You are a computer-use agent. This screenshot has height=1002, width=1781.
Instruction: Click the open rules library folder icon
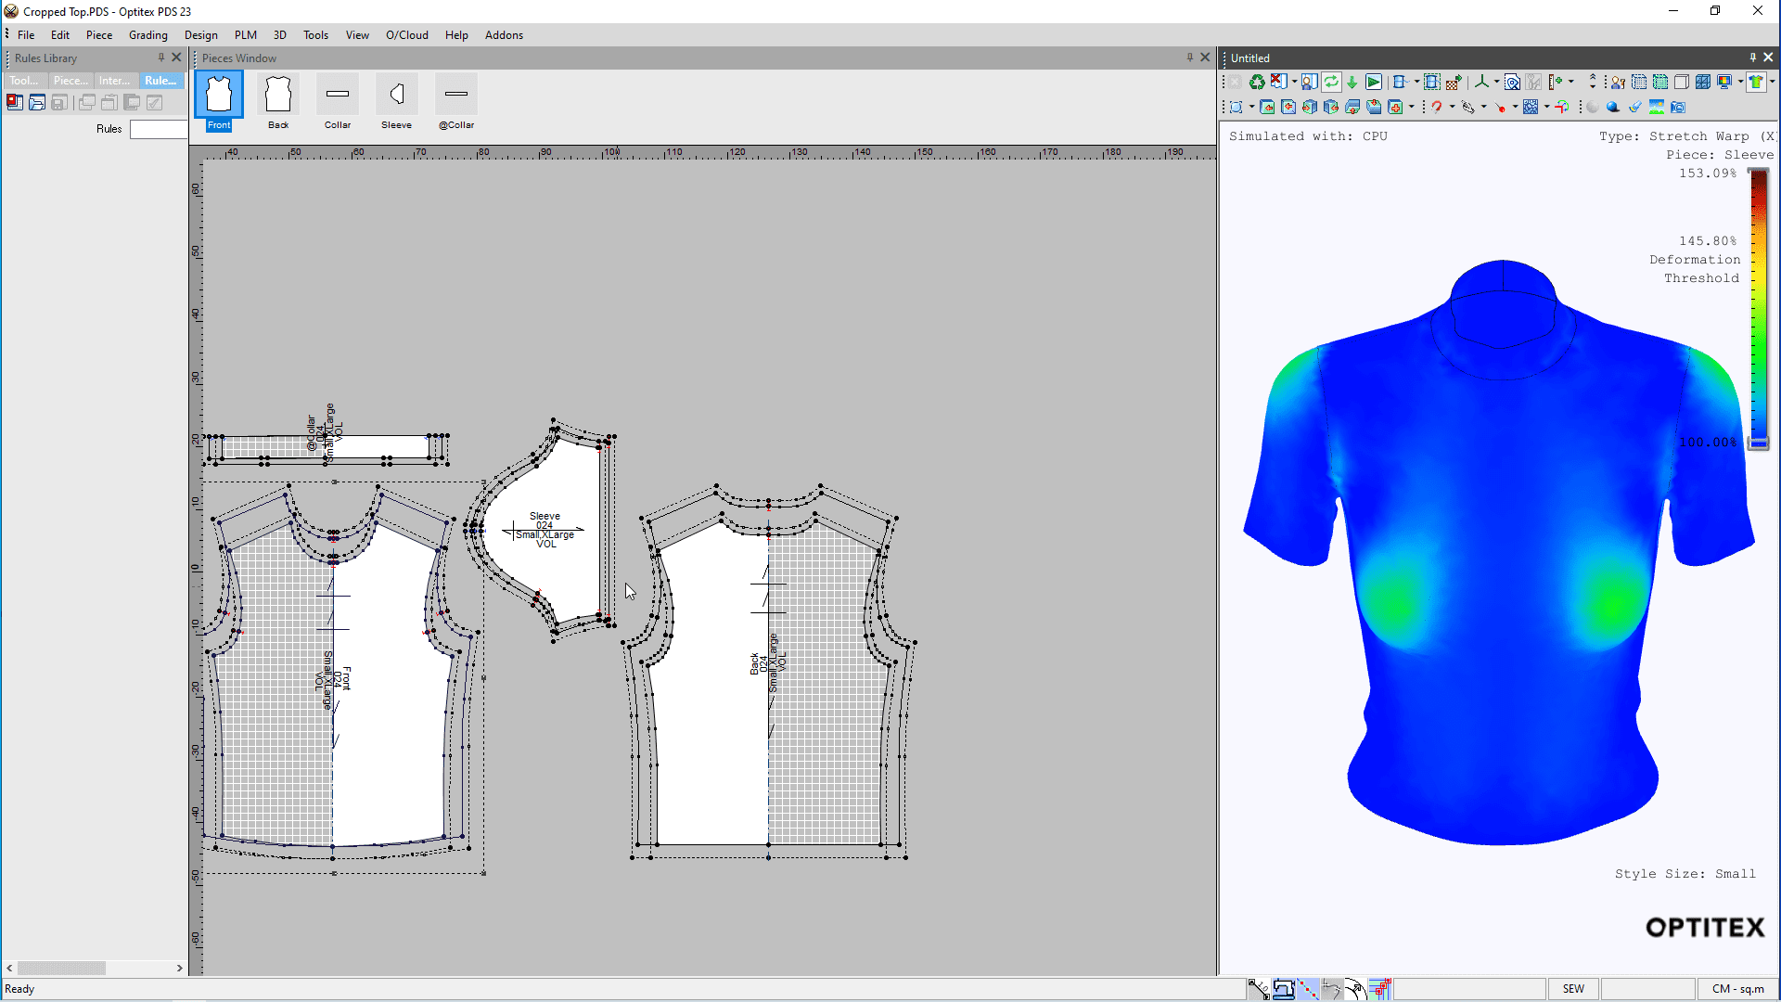[37, 102]
